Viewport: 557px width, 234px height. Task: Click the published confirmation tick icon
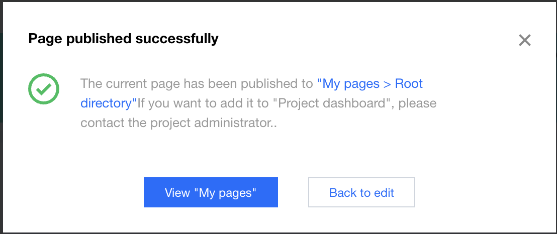(44, 89)
